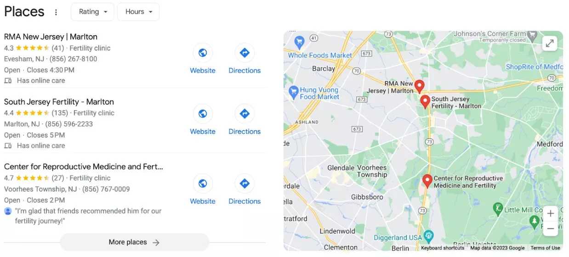Open Website icon for South Jersey Fertility
This screenshot has height=257, width=569.
203,114
